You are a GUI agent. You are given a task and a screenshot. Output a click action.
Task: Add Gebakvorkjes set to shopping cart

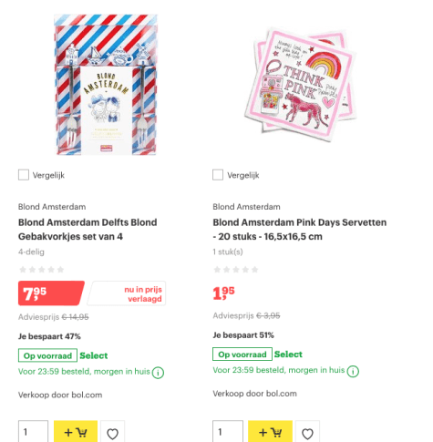[76, 432]
